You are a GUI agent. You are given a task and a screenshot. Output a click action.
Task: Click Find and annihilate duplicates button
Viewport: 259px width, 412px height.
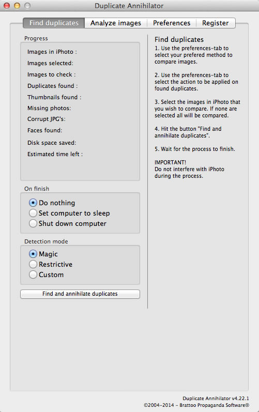point(80,294)
